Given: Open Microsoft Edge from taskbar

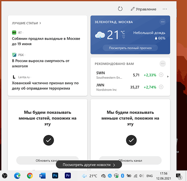Looking at the screenshot, I should pyautogui.click(x=17, y=176).
